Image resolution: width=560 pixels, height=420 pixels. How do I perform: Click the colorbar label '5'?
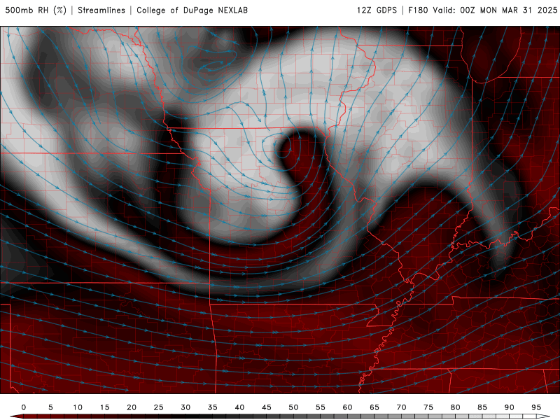pyautogui.click(x=50, y=407)
